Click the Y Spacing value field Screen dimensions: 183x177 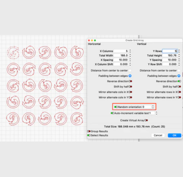pyautogui.click(x=170, y=60)
